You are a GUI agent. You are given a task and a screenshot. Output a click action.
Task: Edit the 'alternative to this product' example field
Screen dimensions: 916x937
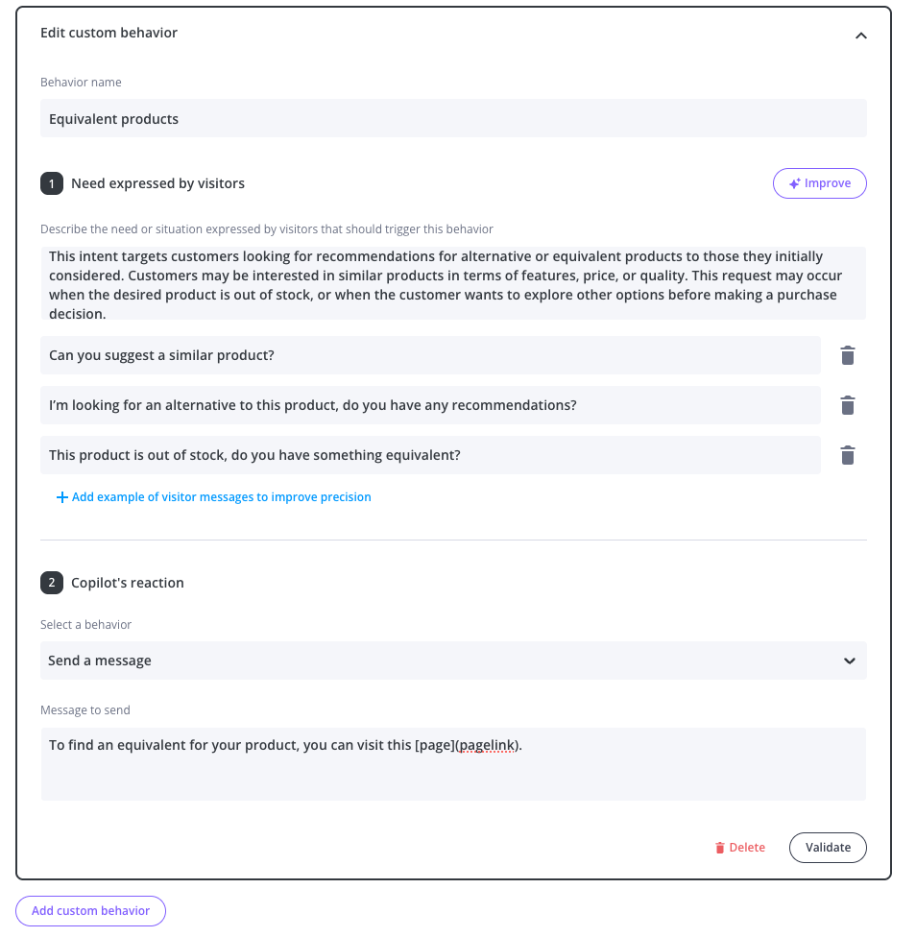[430, 406]
